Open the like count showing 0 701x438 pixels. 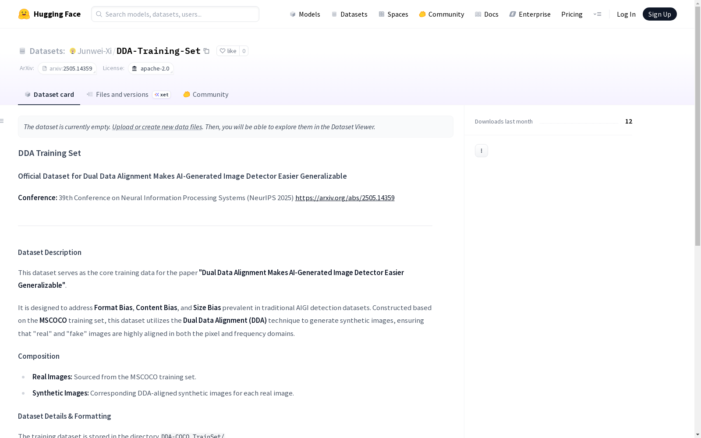coord(244,51)
